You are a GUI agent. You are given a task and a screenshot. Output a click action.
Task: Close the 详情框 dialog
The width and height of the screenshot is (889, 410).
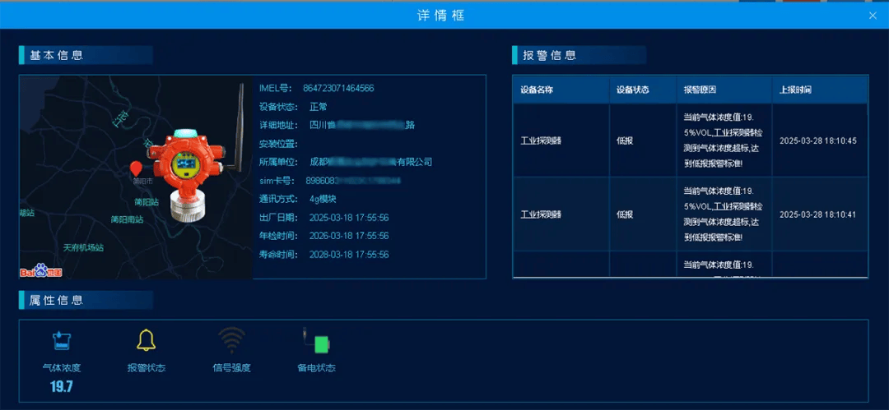(x=873, y=16)
